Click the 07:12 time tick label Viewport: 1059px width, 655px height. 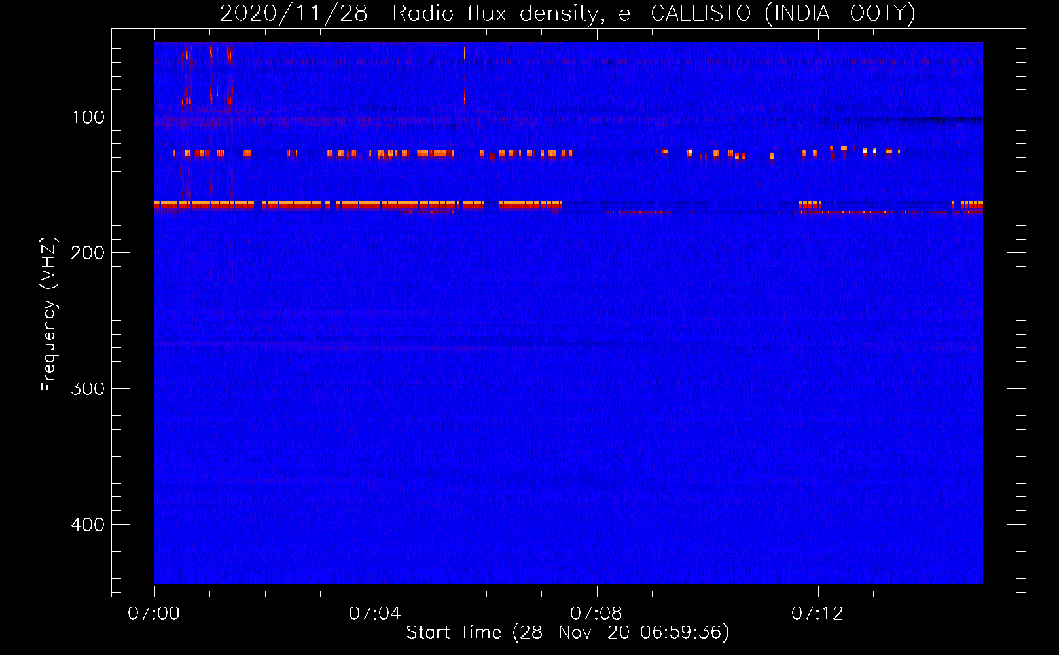[817, 613]
